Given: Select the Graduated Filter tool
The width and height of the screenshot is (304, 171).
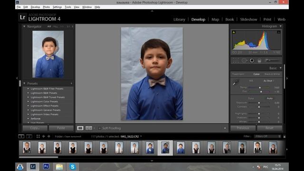Looking at the screenshot, I should tap(259, 61).
